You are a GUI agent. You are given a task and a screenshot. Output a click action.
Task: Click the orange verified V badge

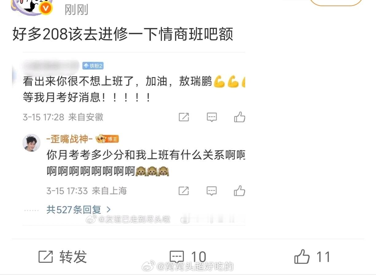coord(46,9)
